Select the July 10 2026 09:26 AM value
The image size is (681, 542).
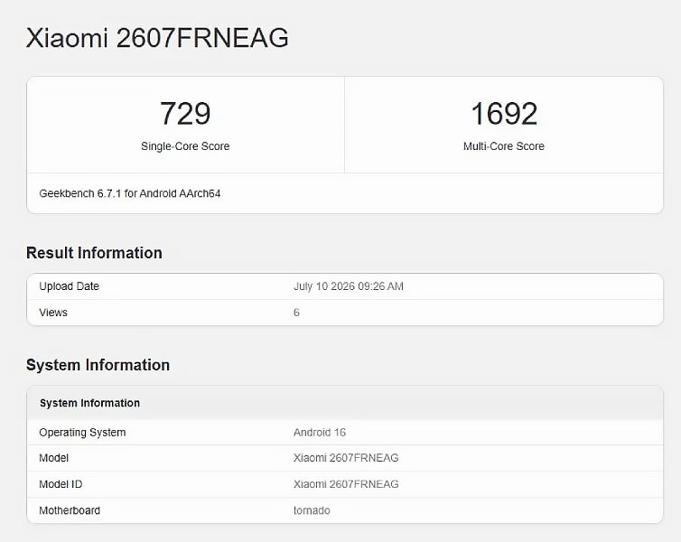click(x=349, y=286)
